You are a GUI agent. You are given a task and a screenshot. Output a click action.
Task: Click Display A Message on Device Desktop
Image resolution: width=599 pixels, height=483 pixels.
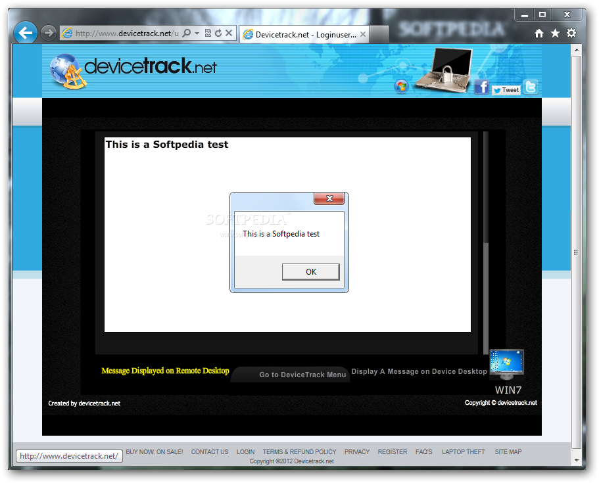419,371
